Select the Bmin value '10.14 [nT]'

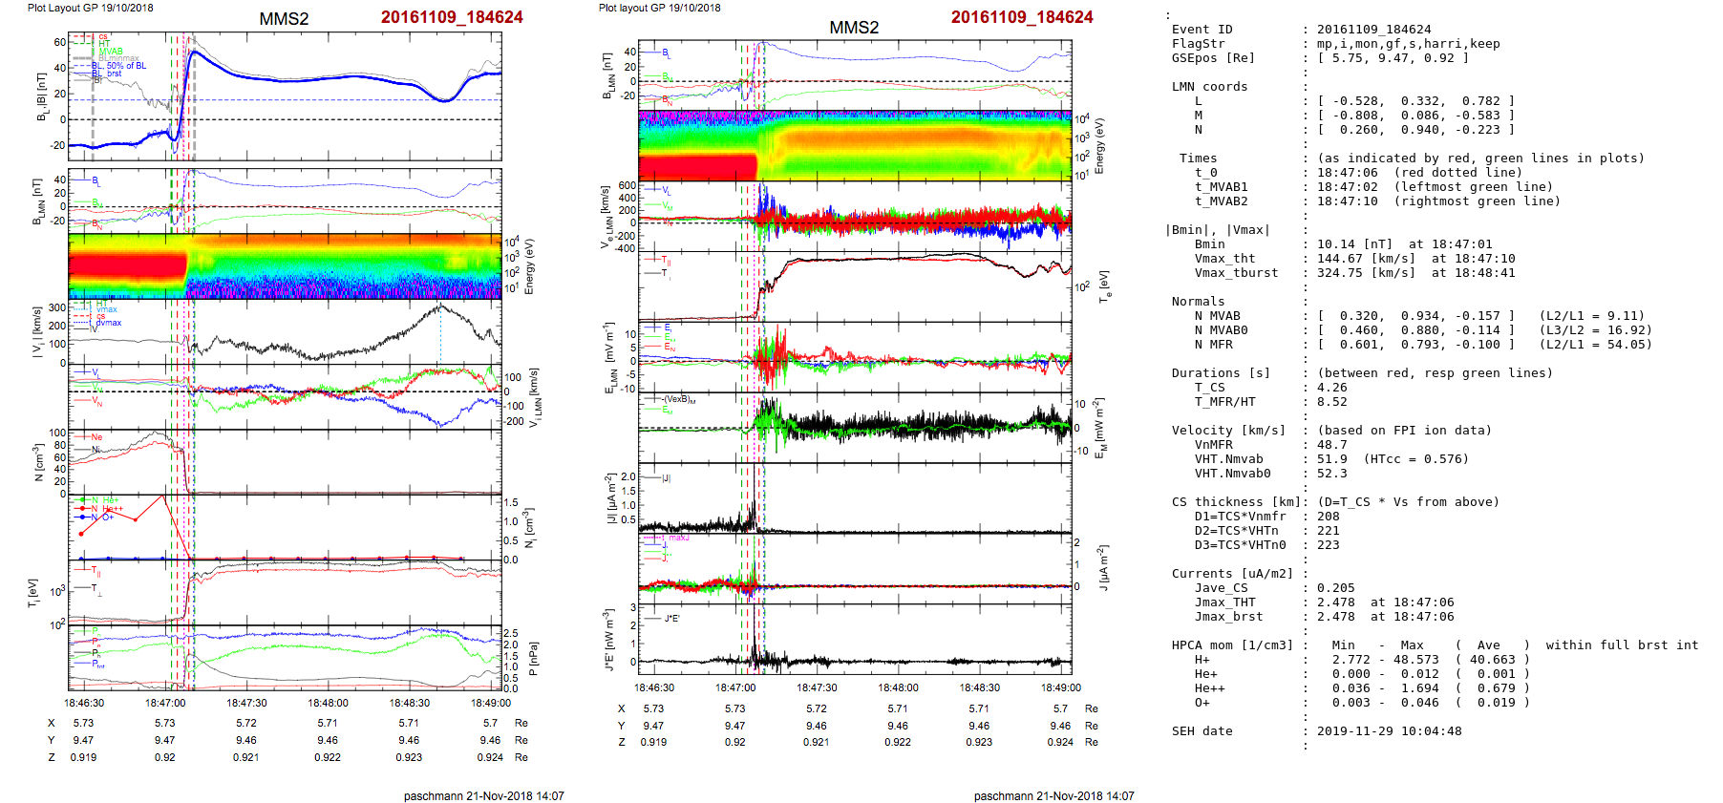pyautogui.click(x=1354, y=244)
